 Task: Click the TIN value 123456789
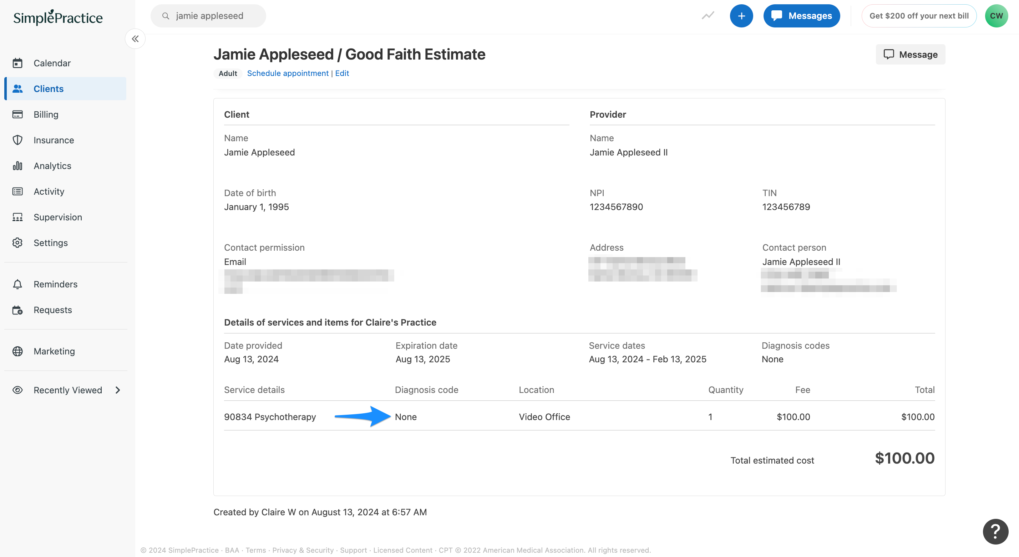(786, 207)
